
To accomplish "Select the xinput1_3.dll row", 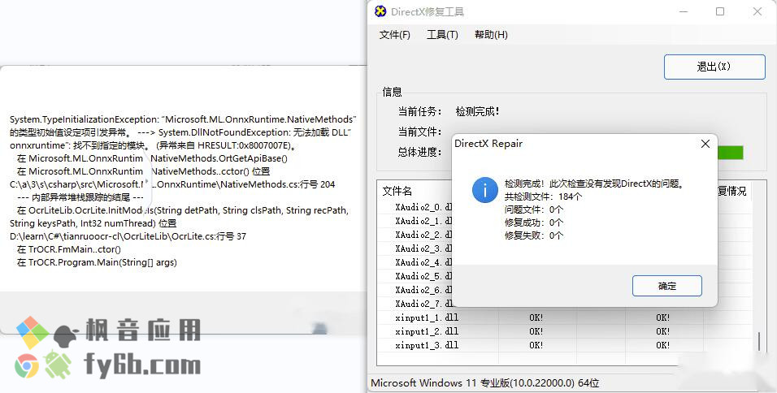I will 565,345.
